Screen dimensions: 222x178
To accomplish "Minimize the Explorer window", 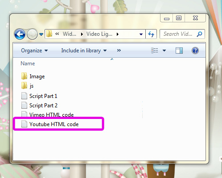I will point(167,18).
